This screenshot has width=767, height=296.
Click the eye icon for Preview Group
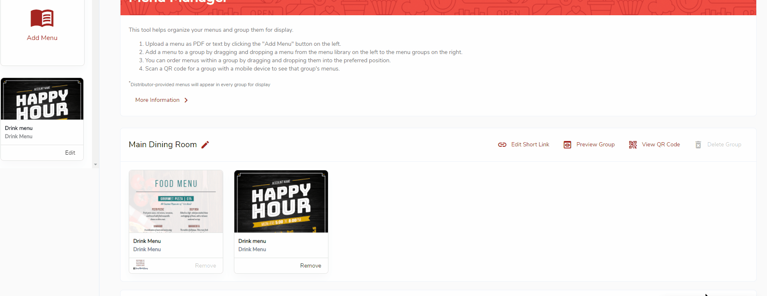point(567,145)
